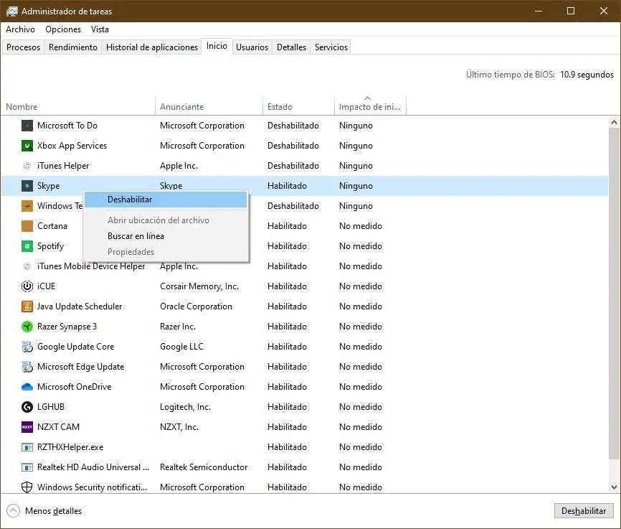
Task: Select Buscar en línea from context menu
Action: point(136,236)
